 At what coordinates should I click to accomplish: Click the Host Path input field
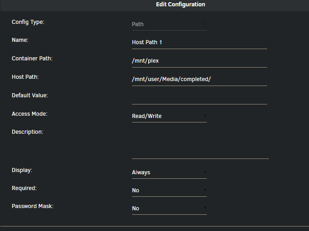click(199, 79)
